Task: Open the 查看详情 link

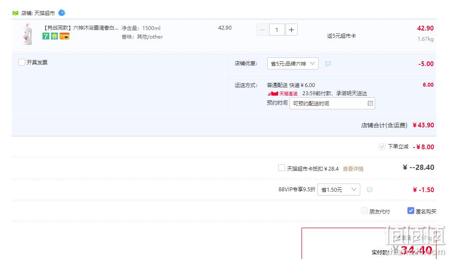Action: (x=353, y=169)
